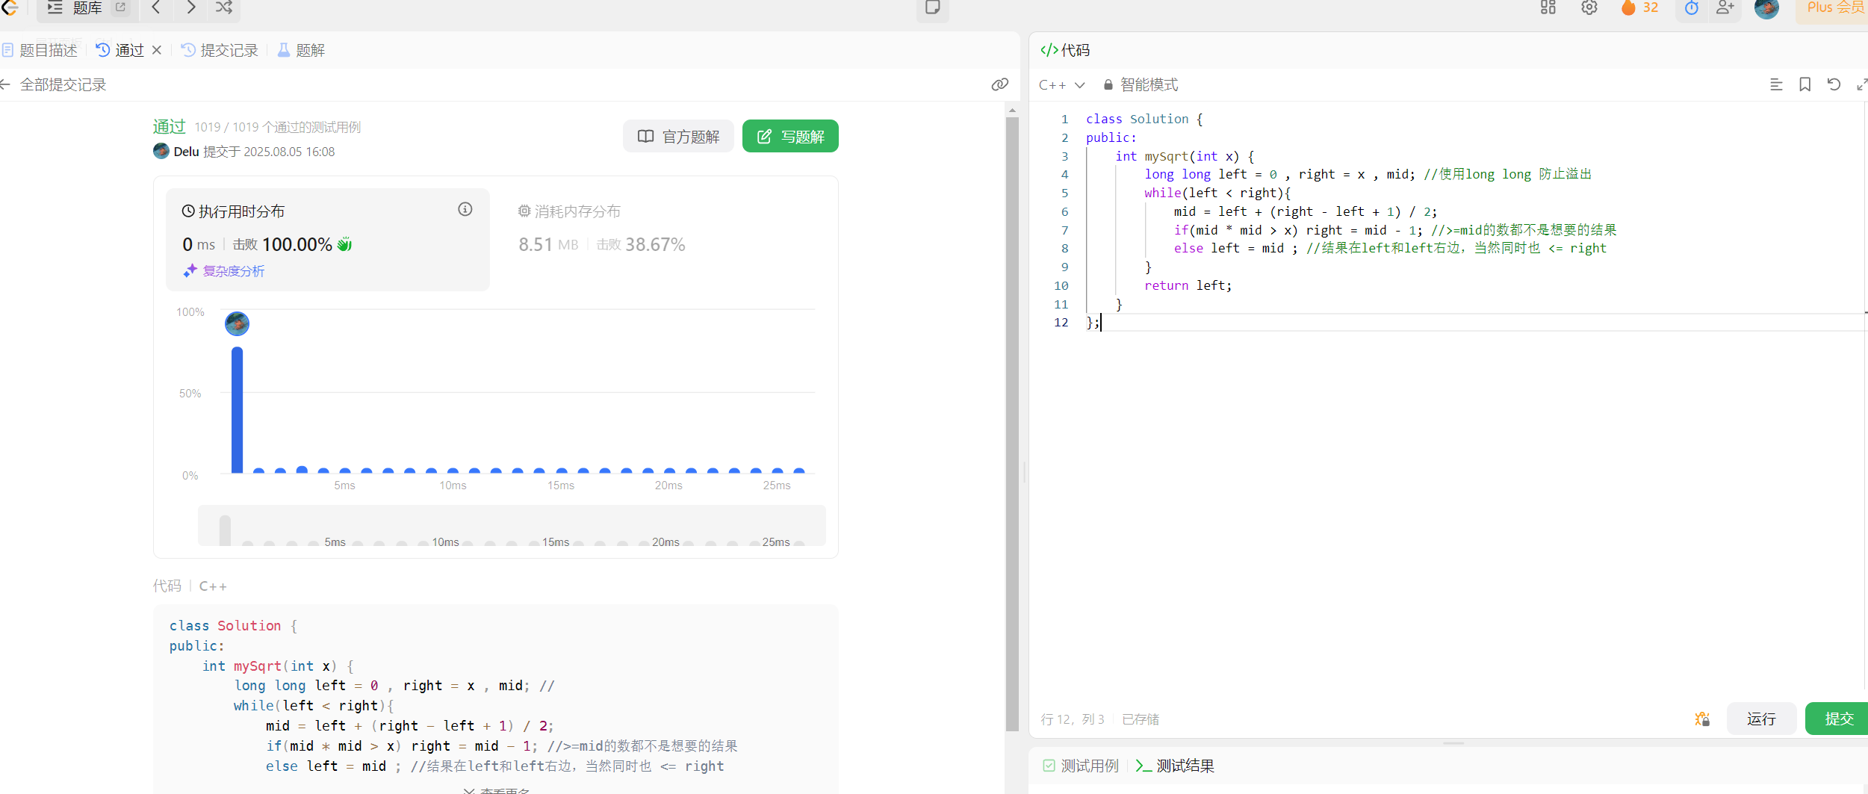
Task: Open the notes icon at top
Action: pos(932,7)
